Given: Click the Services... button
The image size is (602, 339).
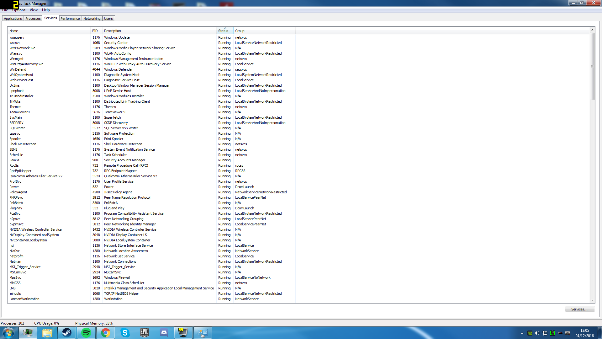Looking at the screenshot, I should coord(579,309).
